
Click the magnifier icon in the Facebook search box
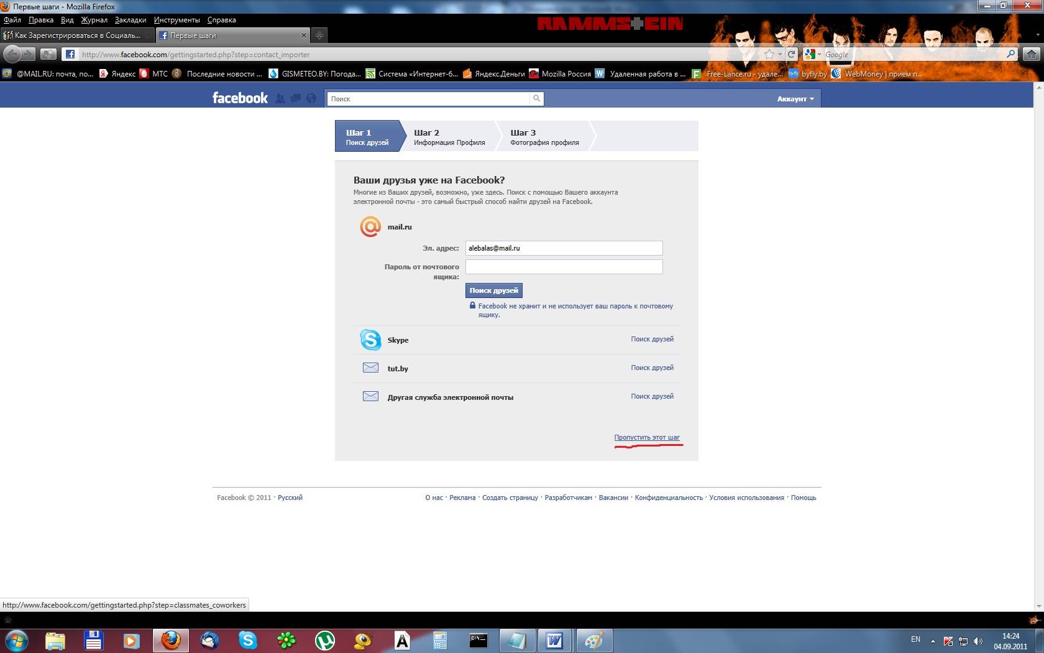point(536,98)
